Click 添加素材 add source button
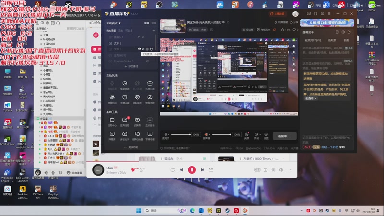The height and width of the screenshot is (216, 384). click(131, 66)
